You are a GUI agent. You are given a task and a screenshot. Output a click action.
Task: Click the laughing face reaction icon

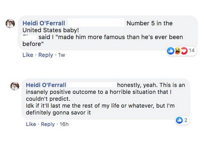[178, 51]
